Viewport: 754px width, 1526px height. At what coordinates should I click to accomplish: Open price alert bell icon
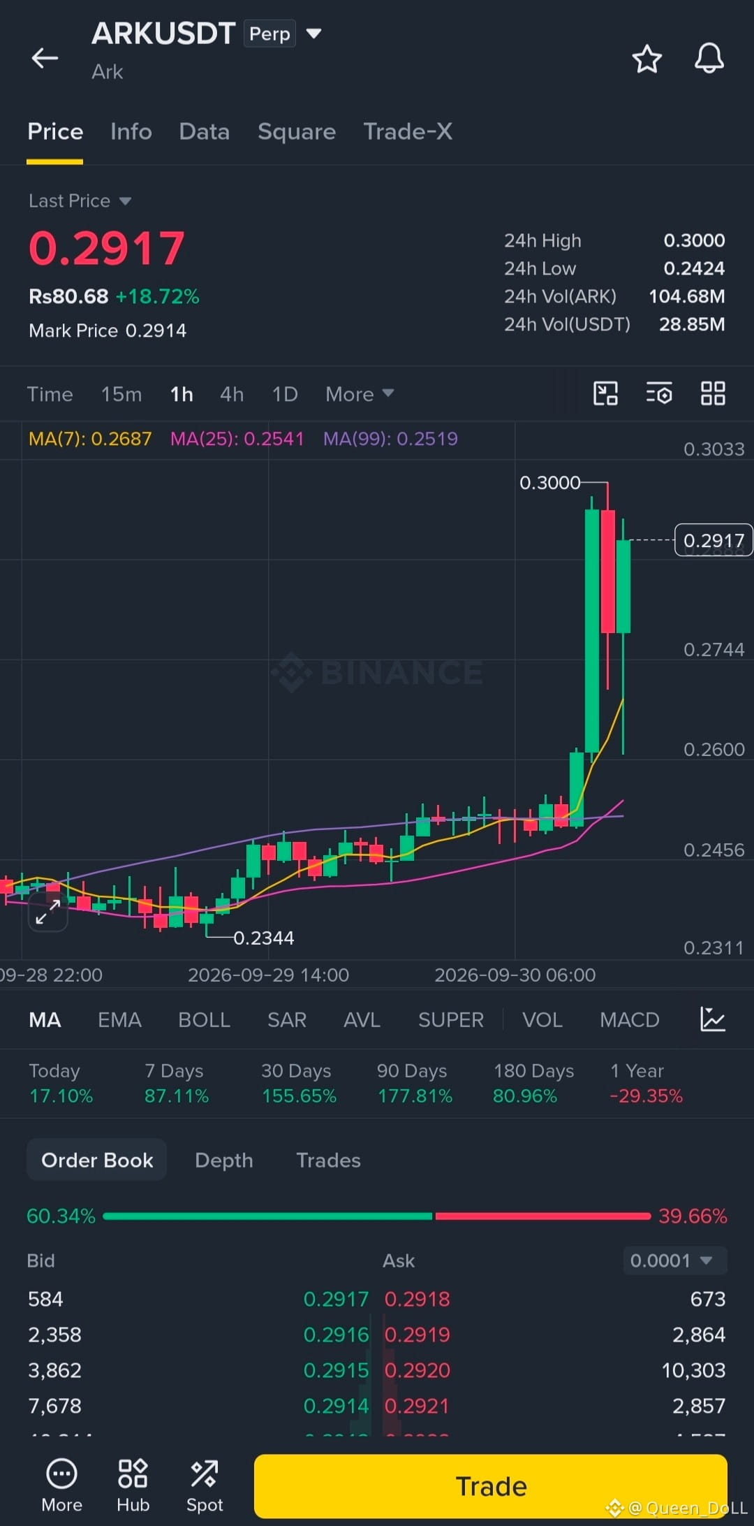click(x=709, y=59)
